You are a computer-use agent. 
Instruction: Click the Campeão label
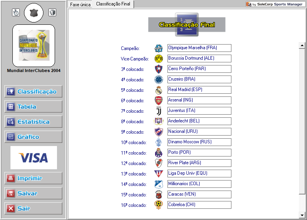point(130,48)
